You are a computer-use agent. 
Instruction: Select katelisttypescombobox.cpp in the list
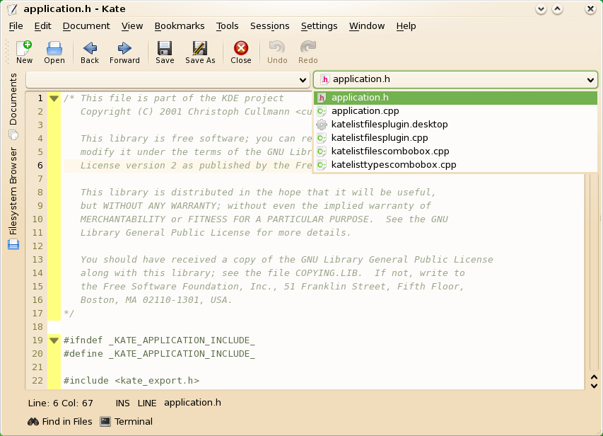point(455,165)
